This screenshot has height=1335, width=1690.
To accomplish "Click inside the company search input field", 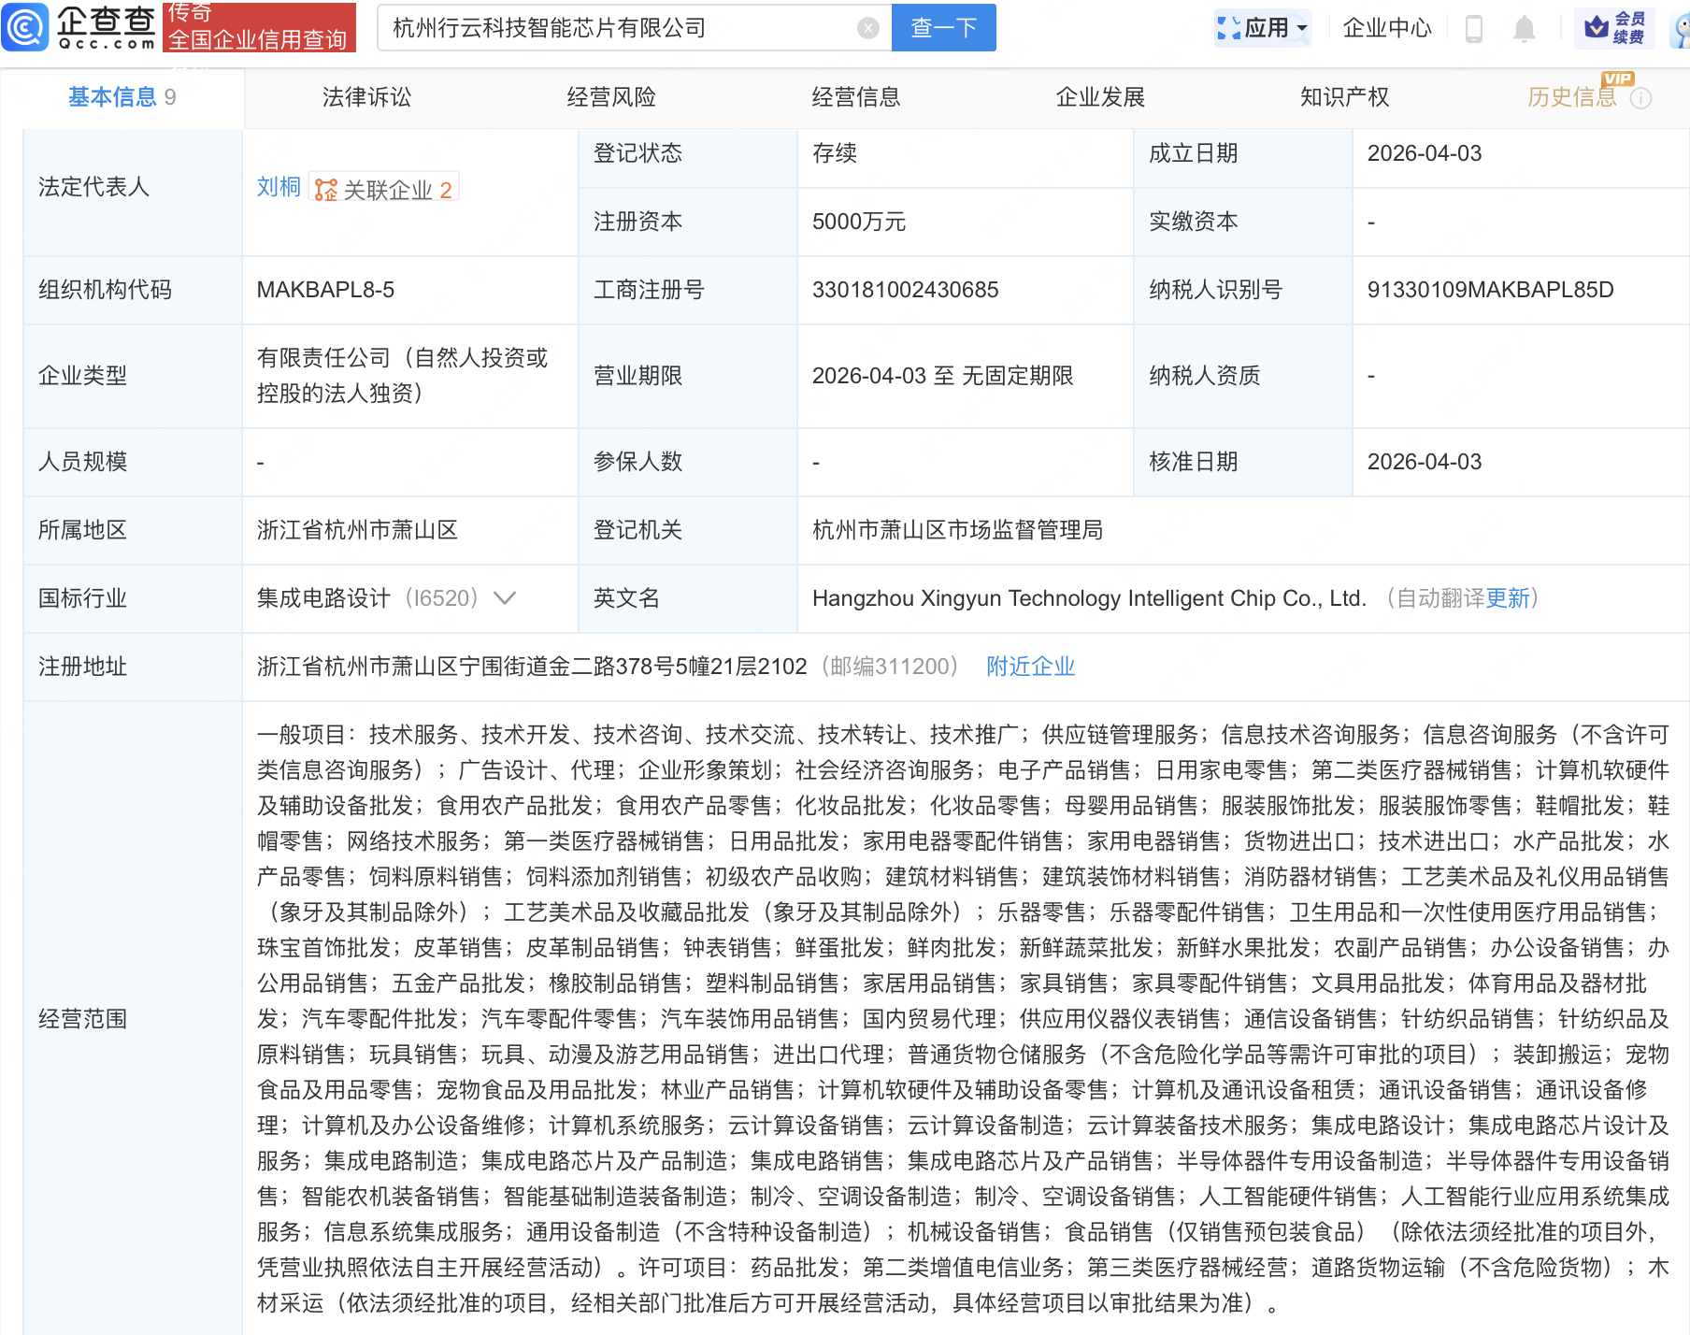I will [626, 27].
